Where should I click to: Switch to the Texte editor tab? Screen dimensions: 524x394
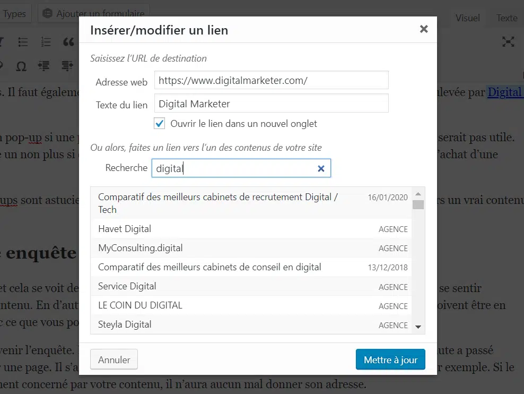506,18
